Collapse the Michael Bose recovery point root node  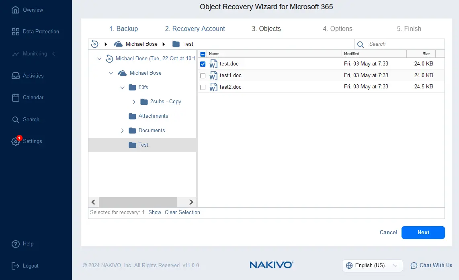(99, 59)
